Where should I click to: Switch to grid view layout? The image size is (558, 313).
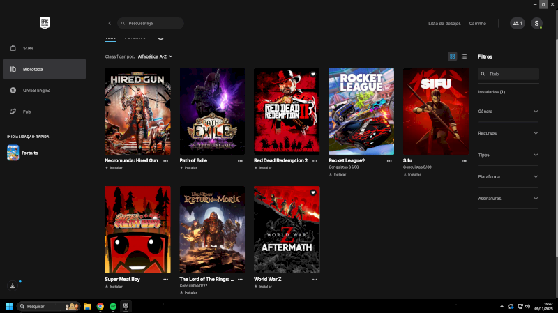click(x=453, y=56)
